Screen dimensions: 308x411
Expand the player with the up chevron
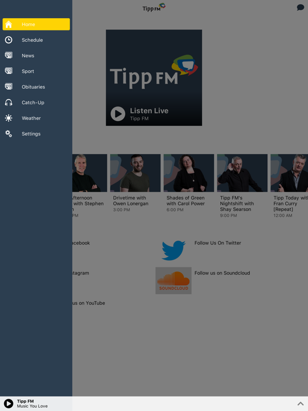pos(301,404)
